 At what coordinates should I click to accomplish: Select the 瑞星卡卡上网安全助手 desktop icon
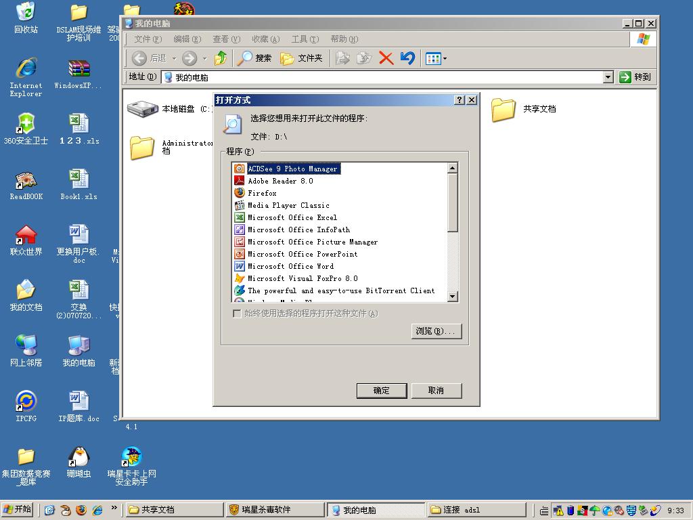coord(132,466)
